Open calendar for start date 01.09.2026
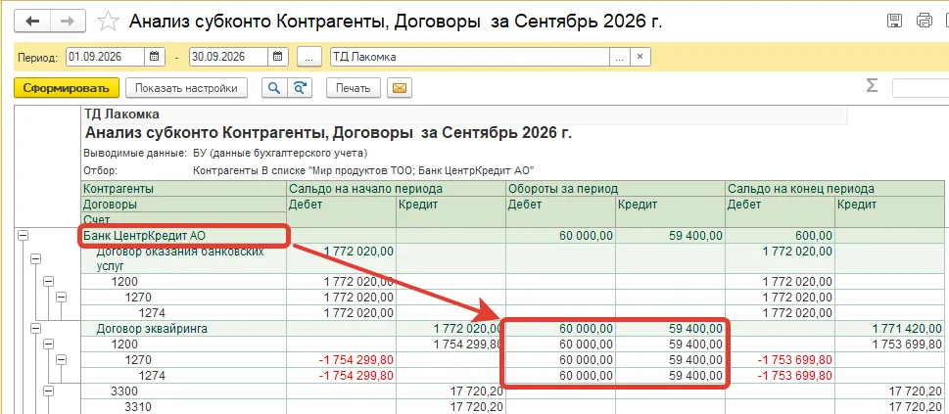This screenshot has height=414, width=949. pos(155,57)
